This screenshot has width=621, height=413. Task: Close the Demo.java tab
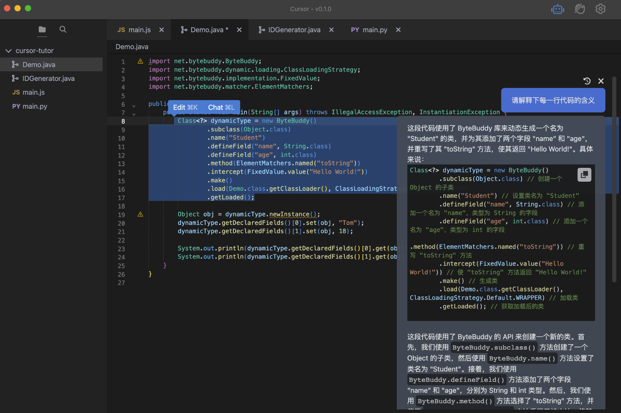[x=239, y=30]
